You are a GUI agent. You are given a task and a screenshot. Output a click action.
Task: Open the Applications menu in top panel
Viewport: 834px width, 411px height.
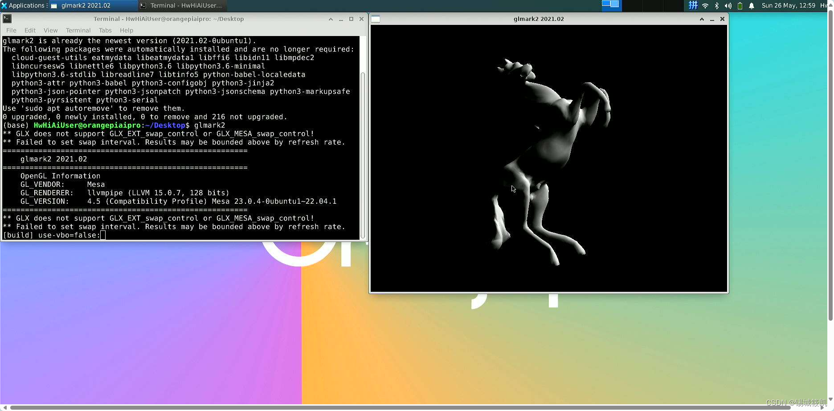24,5
